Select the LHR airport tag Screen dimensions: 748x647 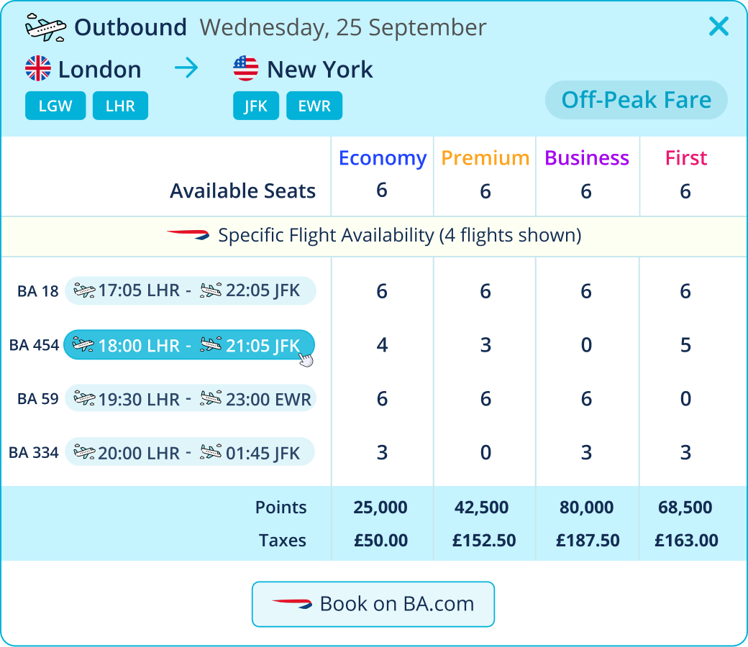[x=120, y=106]
